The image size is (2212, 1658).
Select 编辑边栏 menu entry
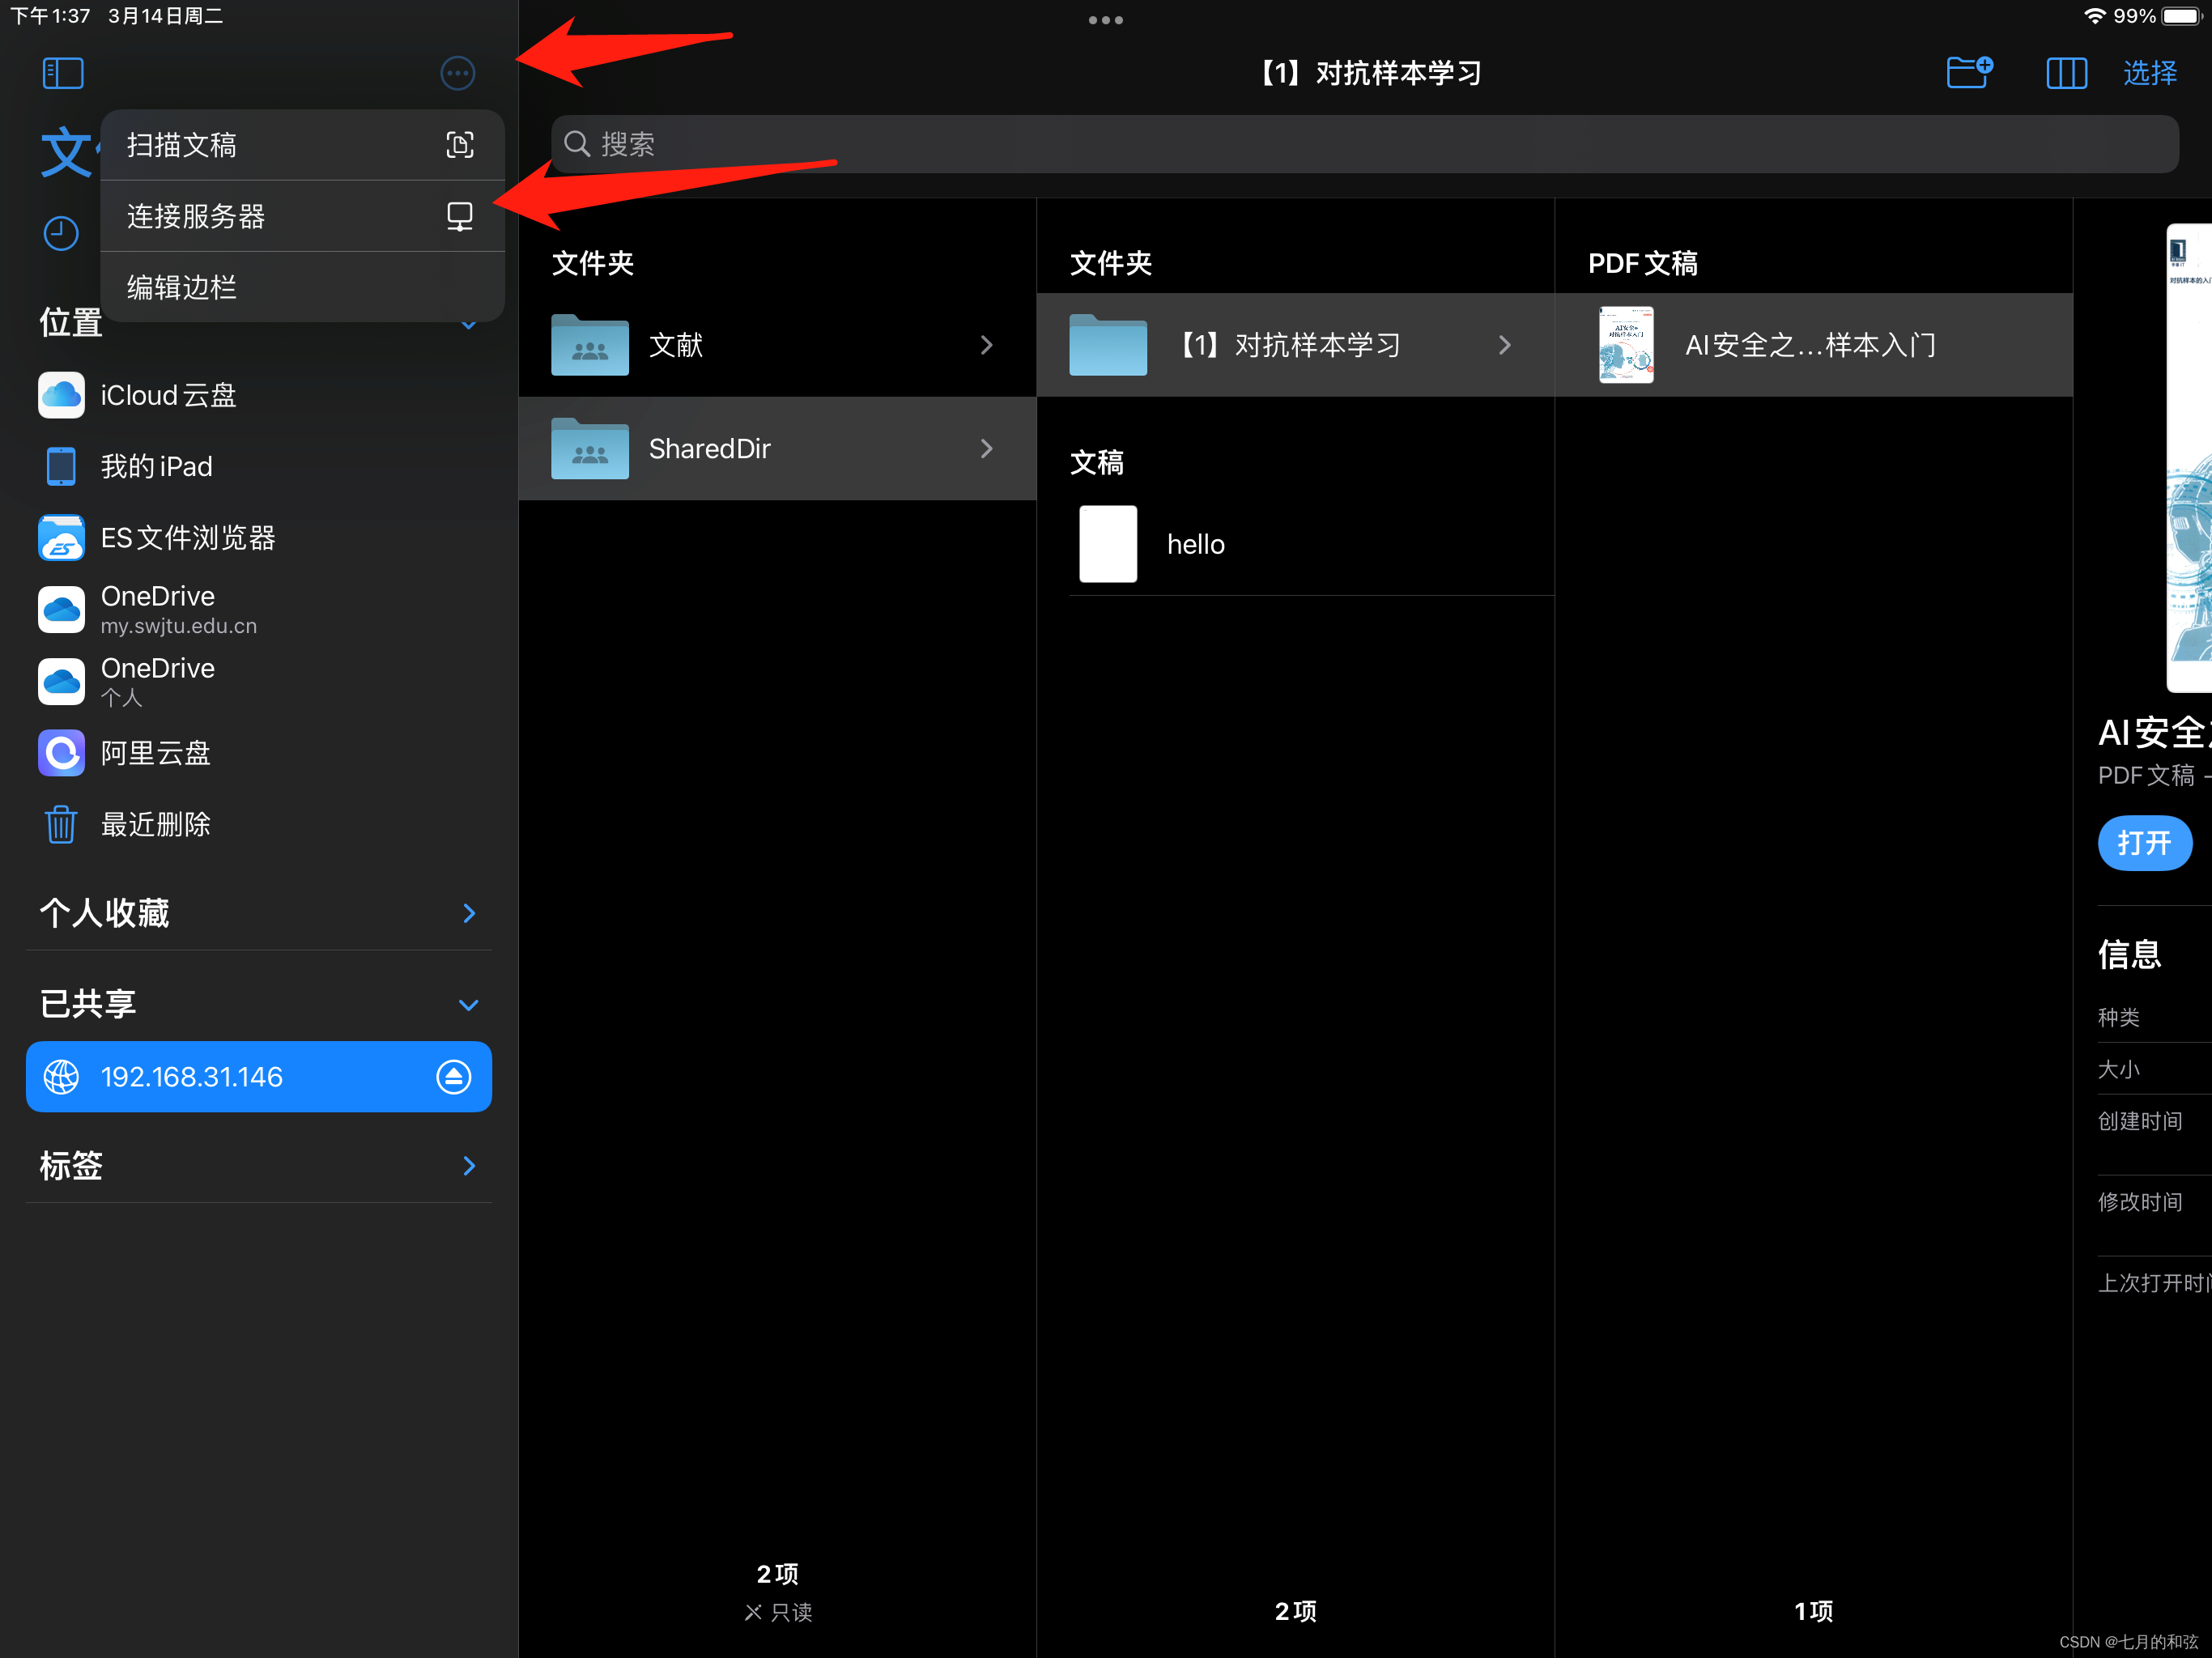click(x=301, y=288)
